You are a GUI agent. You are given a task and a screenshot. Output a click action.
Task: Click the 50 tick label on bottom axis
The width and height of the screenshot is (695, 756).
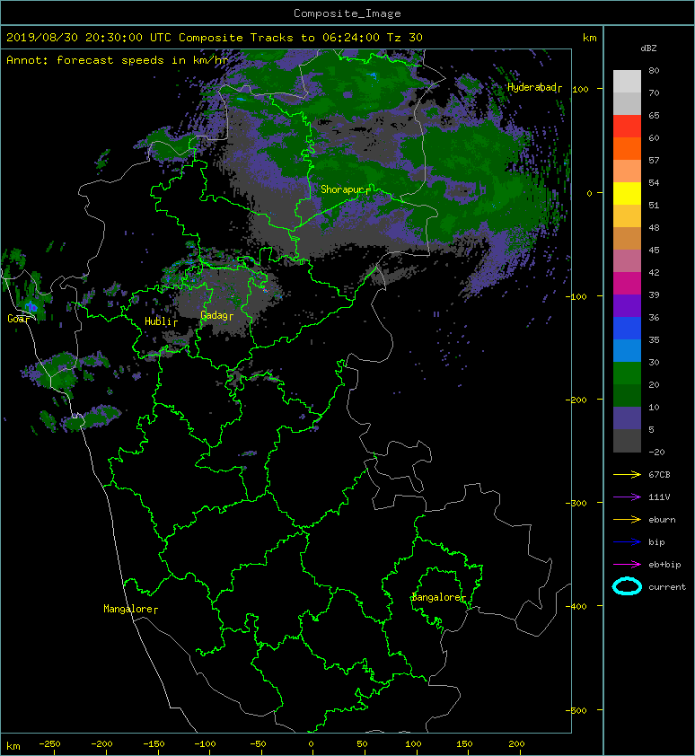[362, 744]
